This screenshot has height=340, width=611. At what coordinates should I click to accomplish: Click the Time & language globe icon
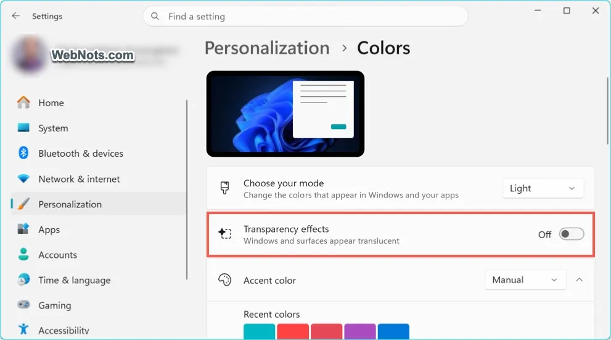23,280
